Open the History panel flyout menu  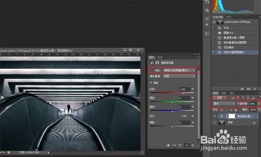click(260, 17)
